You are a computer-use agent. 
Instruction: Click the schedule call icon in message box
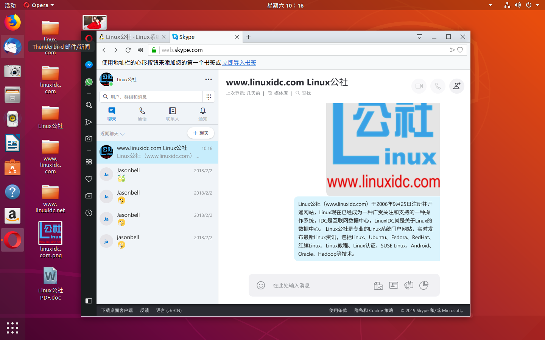[409, 285]
